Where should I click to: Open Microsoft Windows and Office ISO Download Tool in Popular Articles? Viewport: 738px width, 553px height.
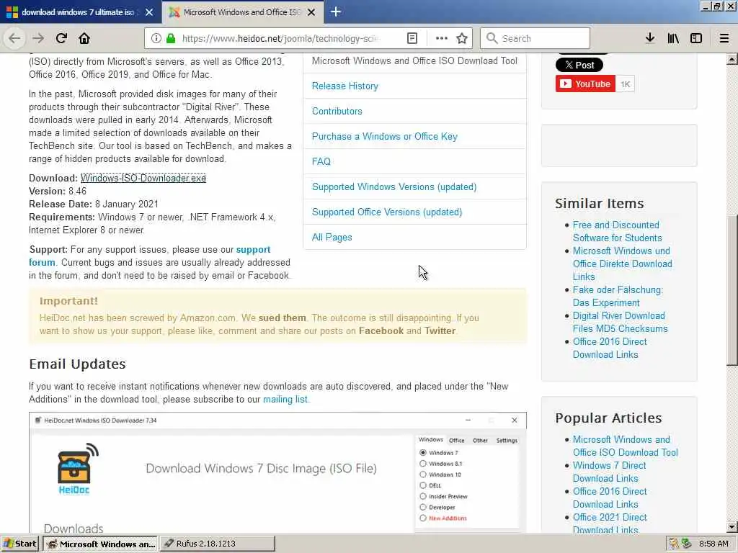625,446
